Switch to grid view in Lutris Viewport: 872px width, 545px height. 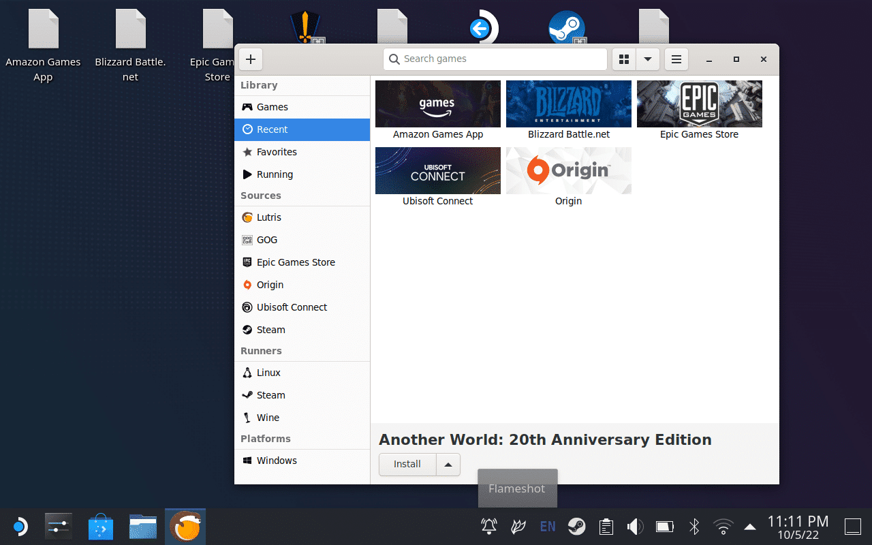point(624,59)
